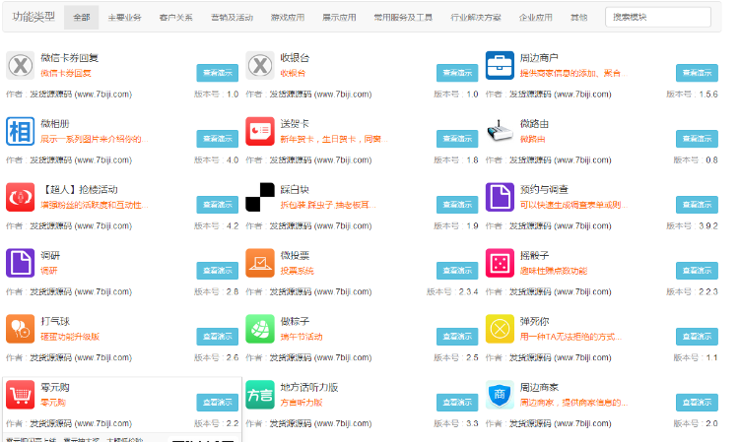The width and height of the screenshot is (739, 442).
Task: Click the 打气球 orange balloon icon
Action: pos(21,329)
